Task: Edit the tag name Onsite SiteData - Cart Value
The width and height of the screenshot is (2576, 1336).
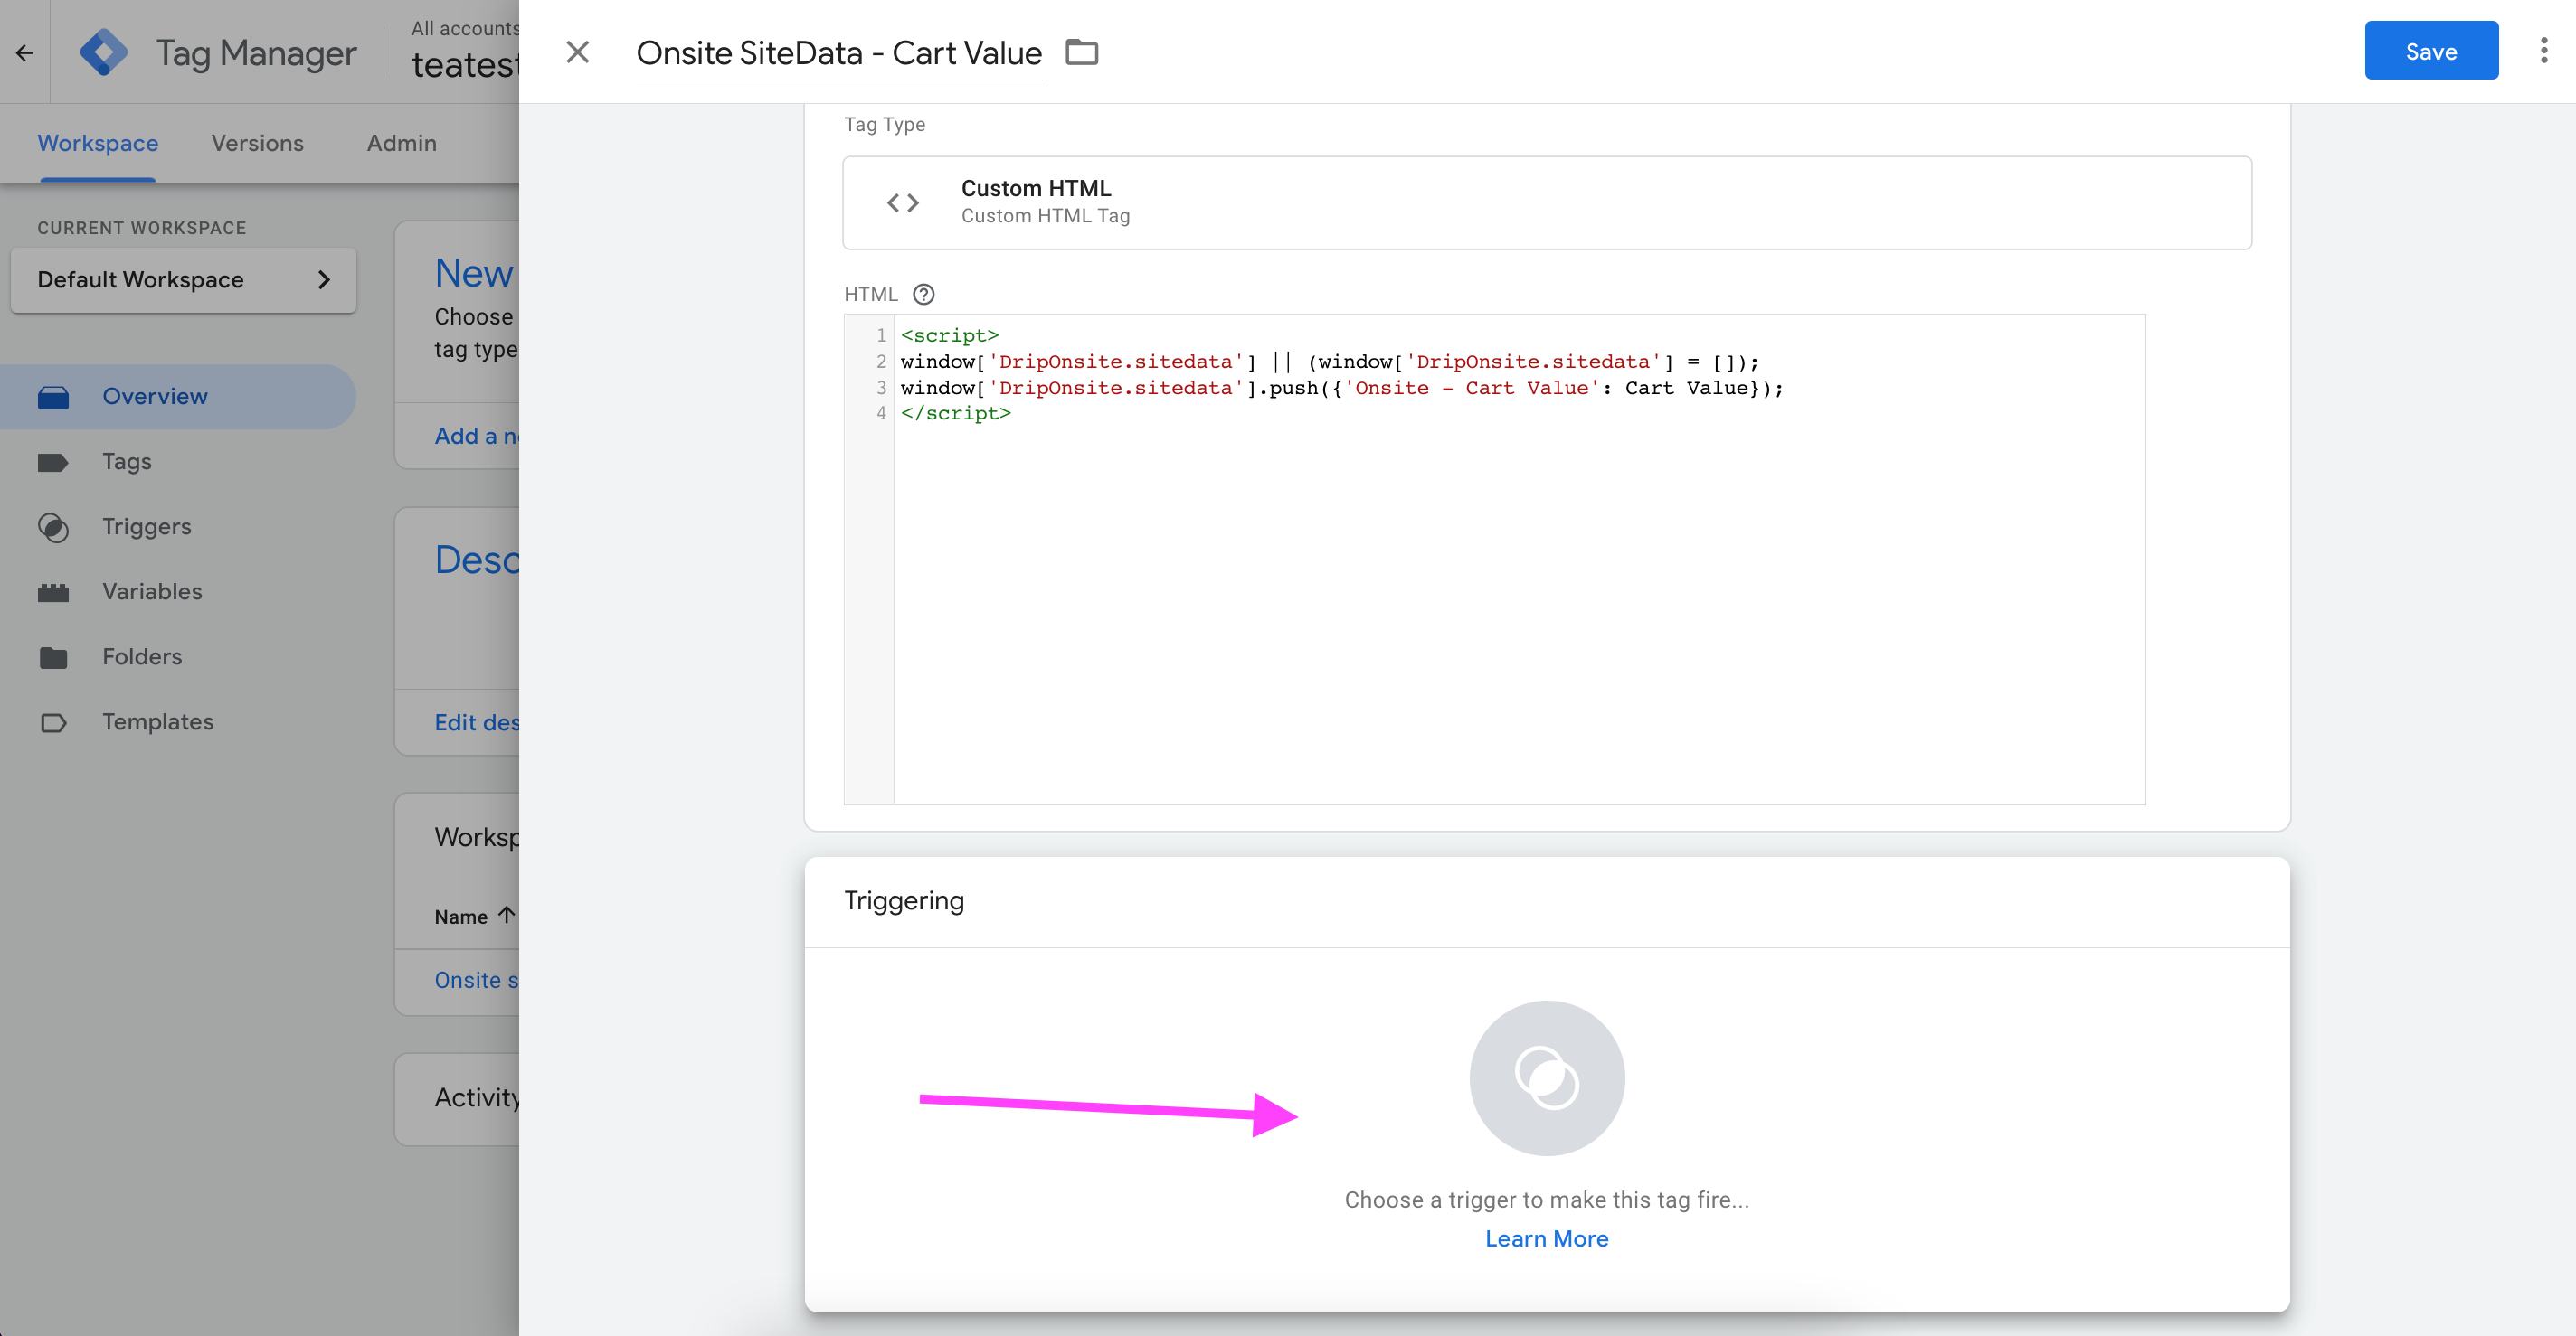Action: click(838, 53)
